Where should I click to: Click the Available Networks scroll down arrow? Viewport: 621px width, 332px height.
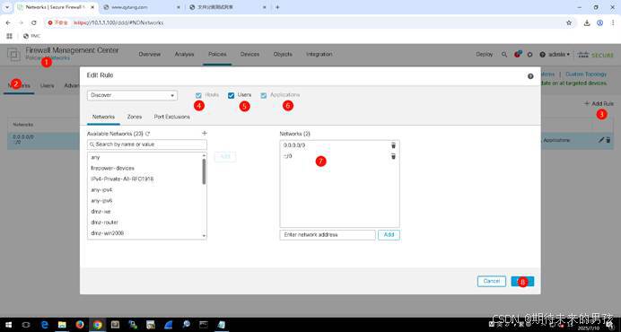(x=204, y=236)
